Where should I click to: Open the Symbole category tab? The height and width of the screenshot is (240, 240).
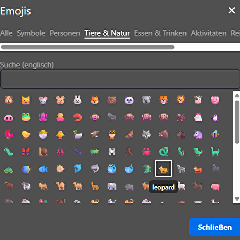(31, 33)
